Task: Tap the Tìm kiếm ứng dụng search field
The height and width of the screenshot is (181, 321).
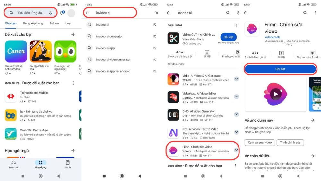Action: coord(31,13)
